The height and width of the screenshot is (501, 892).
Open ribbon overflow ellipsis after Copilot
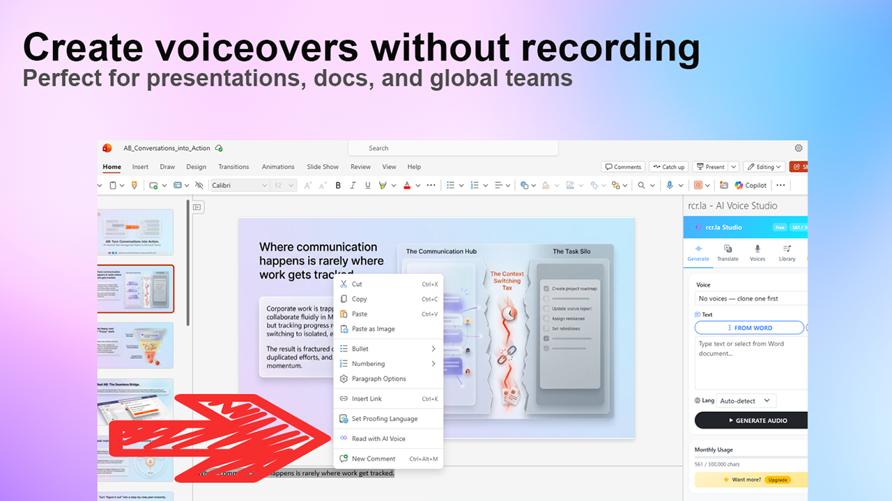coord(780,185)
